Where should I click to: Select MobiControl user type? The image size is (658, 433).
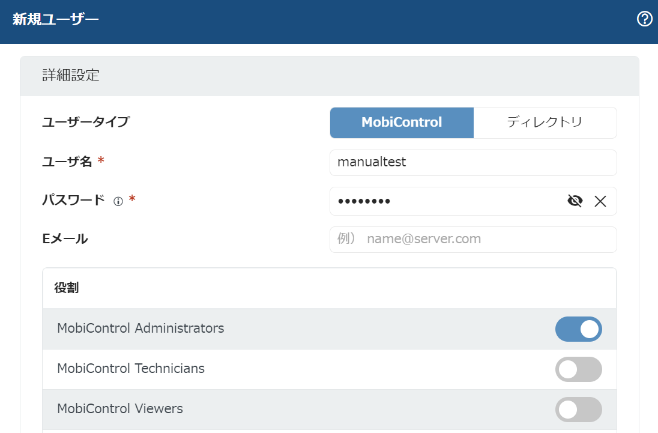pyautogui.click(x=402, y=123)
